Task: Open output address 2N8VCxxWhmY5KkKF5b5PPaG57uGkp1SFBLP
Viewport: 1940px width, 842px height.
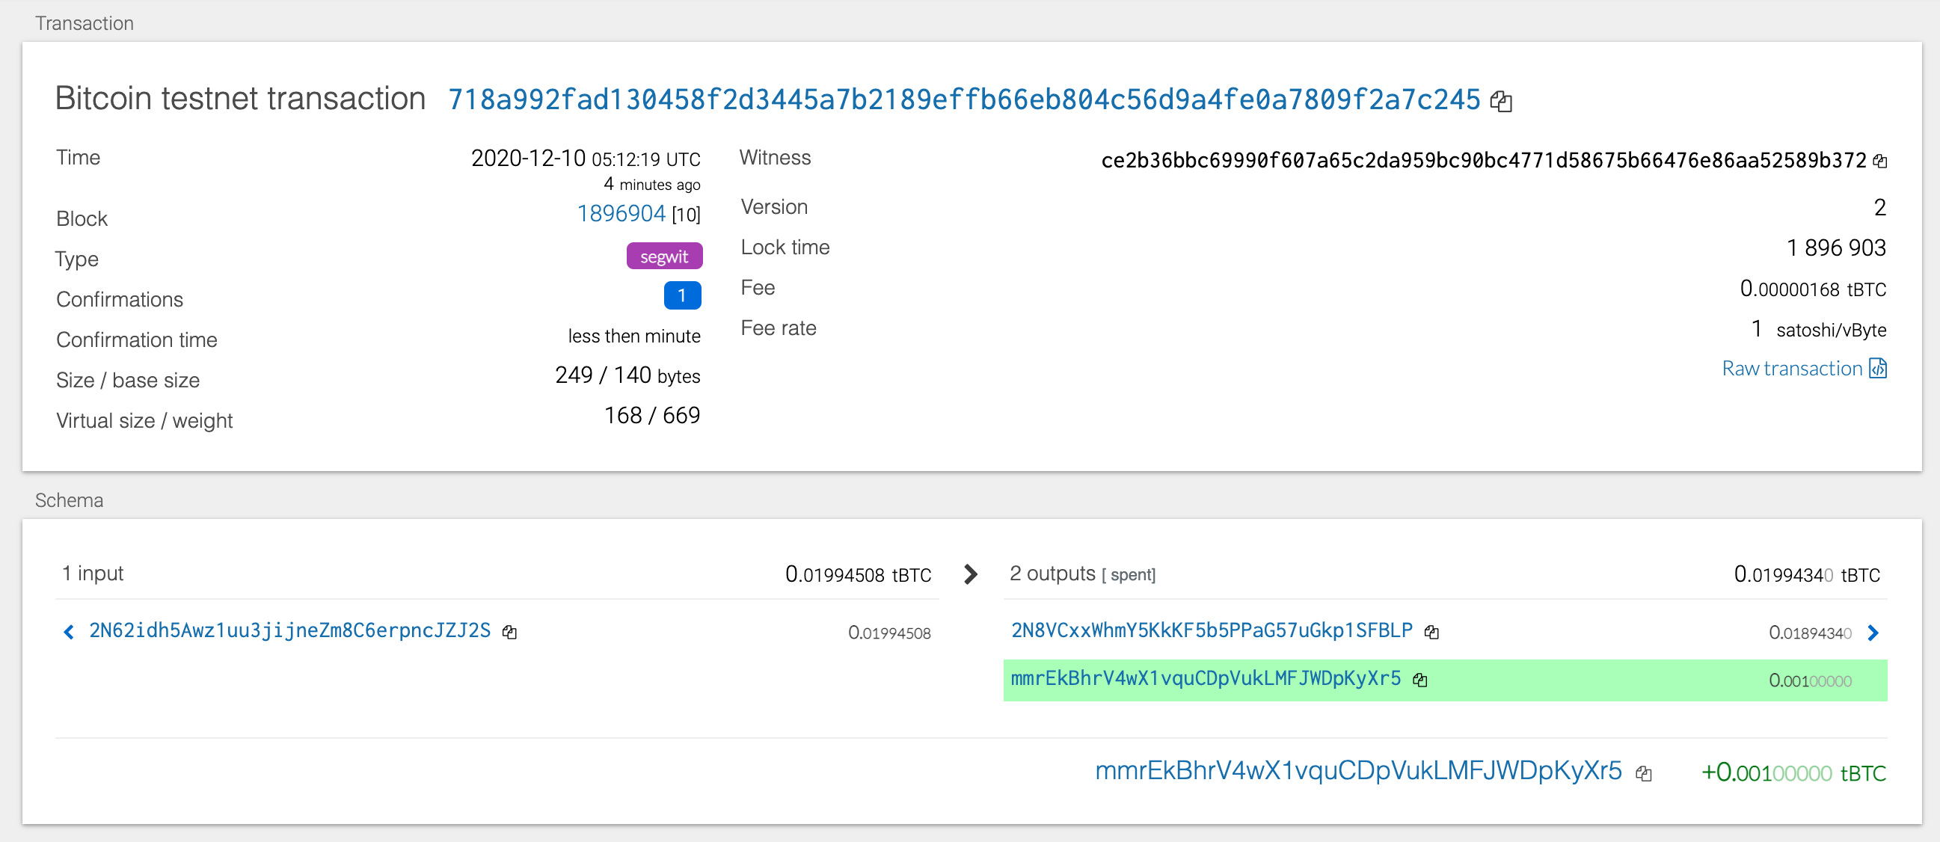Action: point(1212,630)
